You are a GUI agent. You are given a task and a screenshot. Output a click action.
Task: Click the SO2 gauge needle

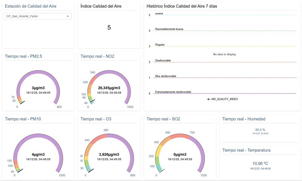click(x=162, y=170)
